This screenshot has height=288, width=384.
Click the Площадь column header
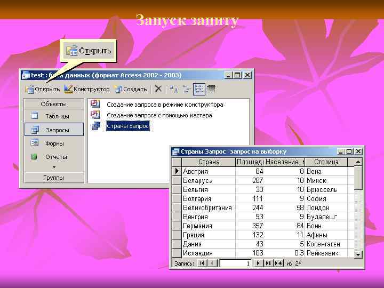[250, 162]
